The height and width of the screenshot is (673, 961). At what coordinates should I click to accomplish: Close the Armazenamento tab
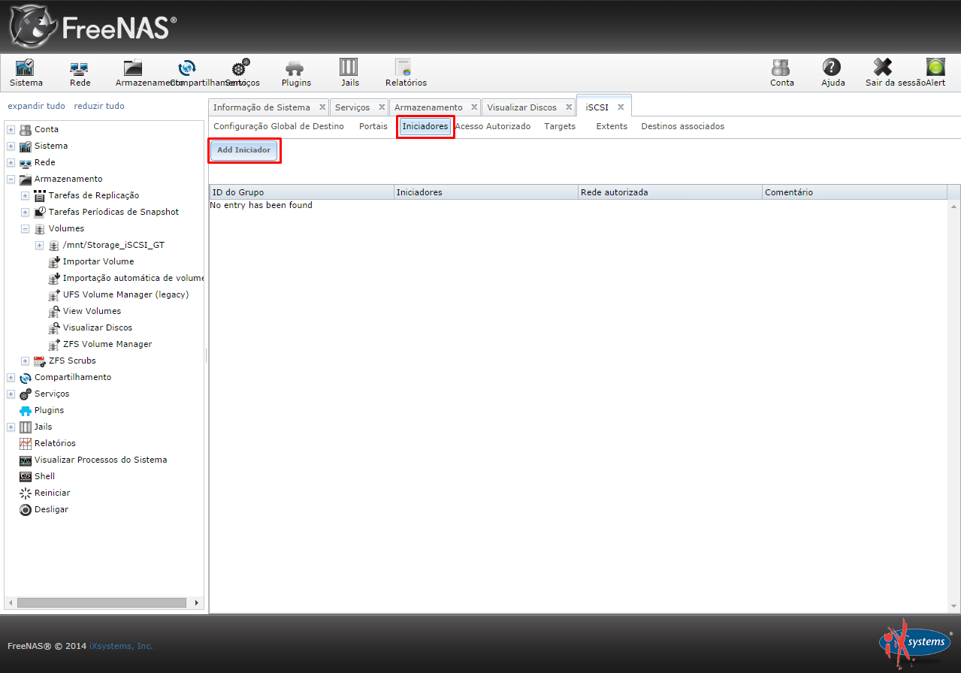474,107
